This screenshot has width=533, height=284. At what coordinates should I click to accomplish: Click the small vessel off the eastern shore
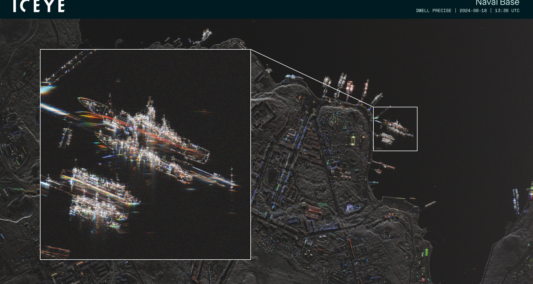coord(430,205)
